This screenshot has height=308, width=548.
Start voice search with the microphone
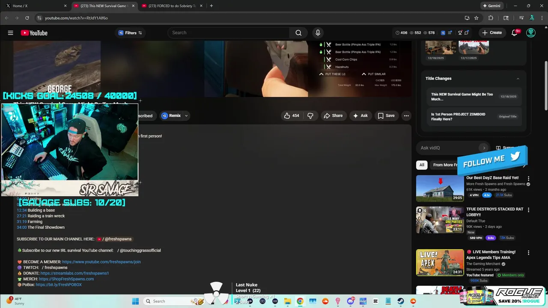tap(318, 33)
